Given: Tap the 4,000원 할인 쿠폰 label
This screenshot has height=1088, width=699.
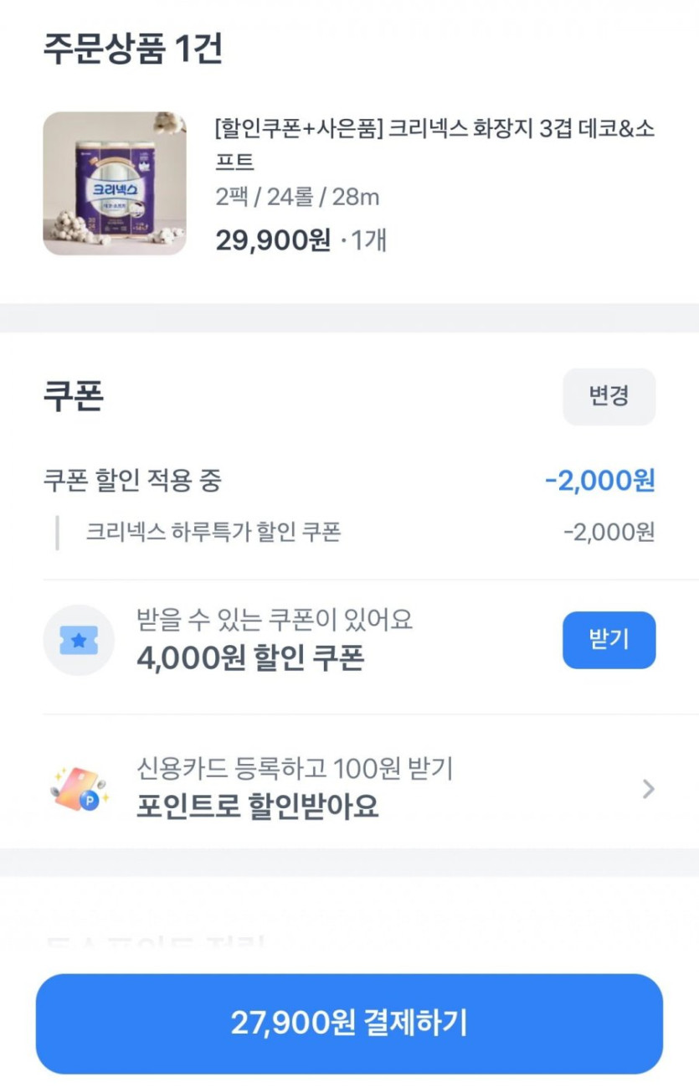Looking at the screenshot, I should coord(250,658).
